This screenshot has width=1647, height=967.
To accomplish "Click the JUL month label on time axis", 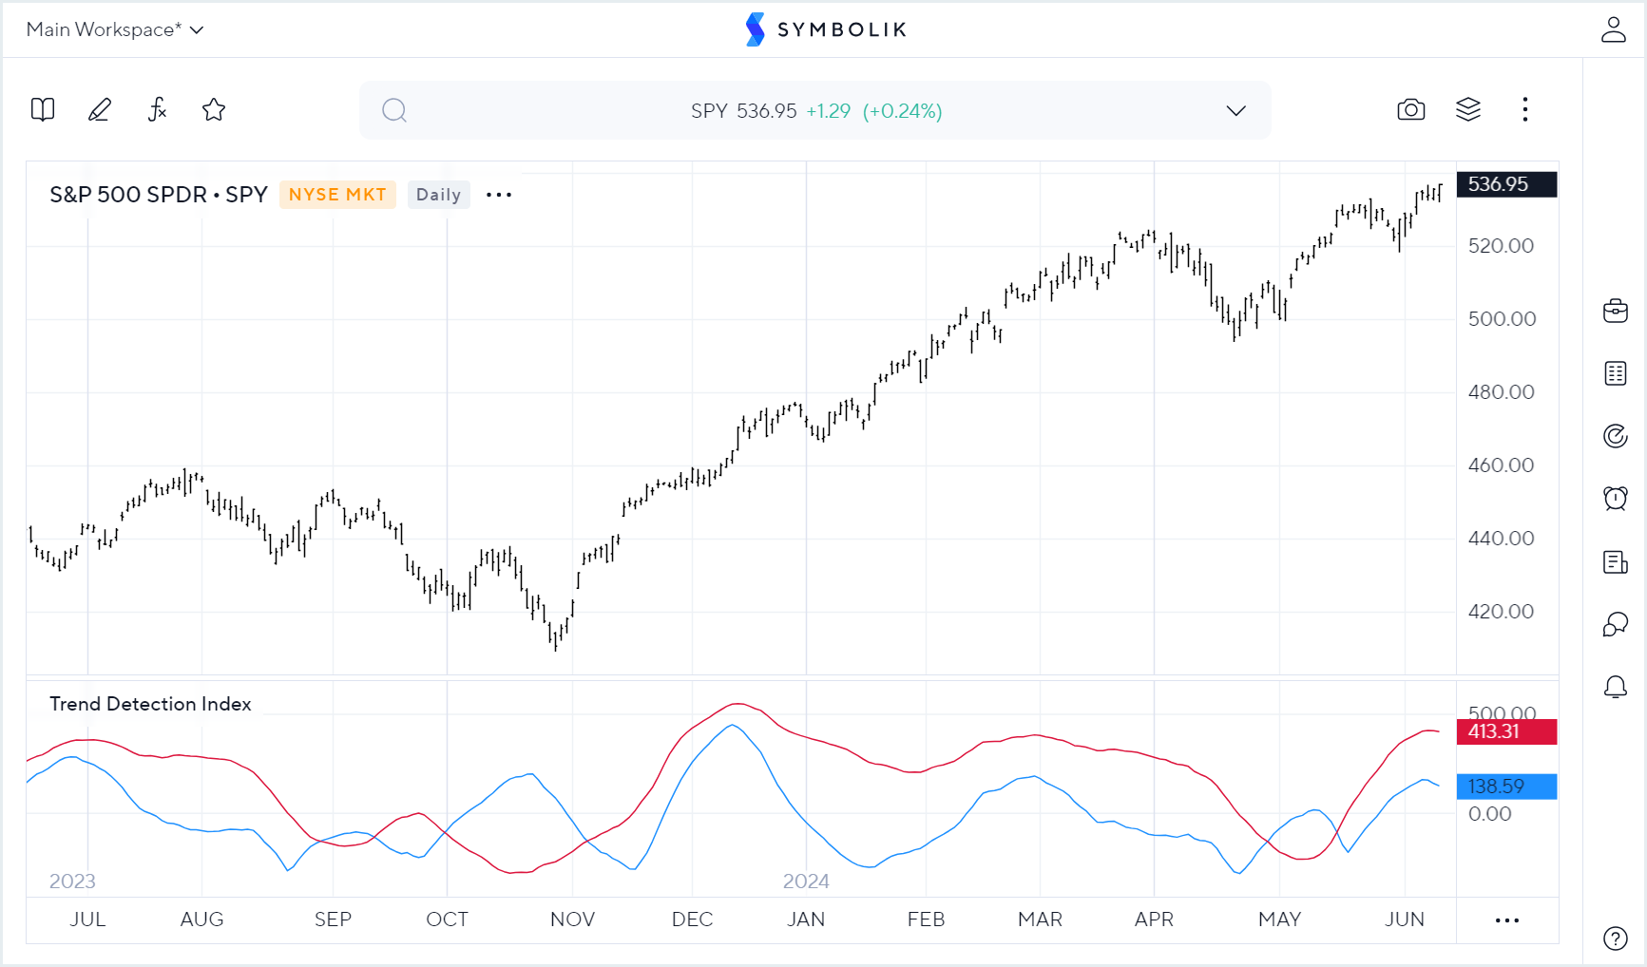I will 87,920.
